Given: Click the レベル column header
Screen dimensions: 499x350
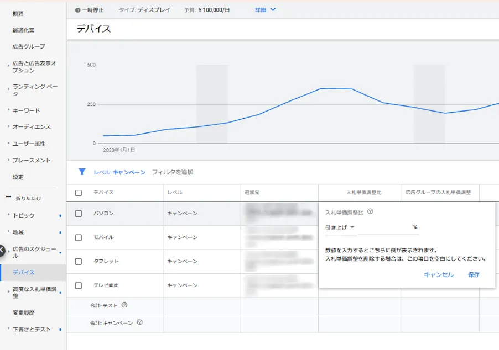Looking at the screenshot, I should [175, 193].
